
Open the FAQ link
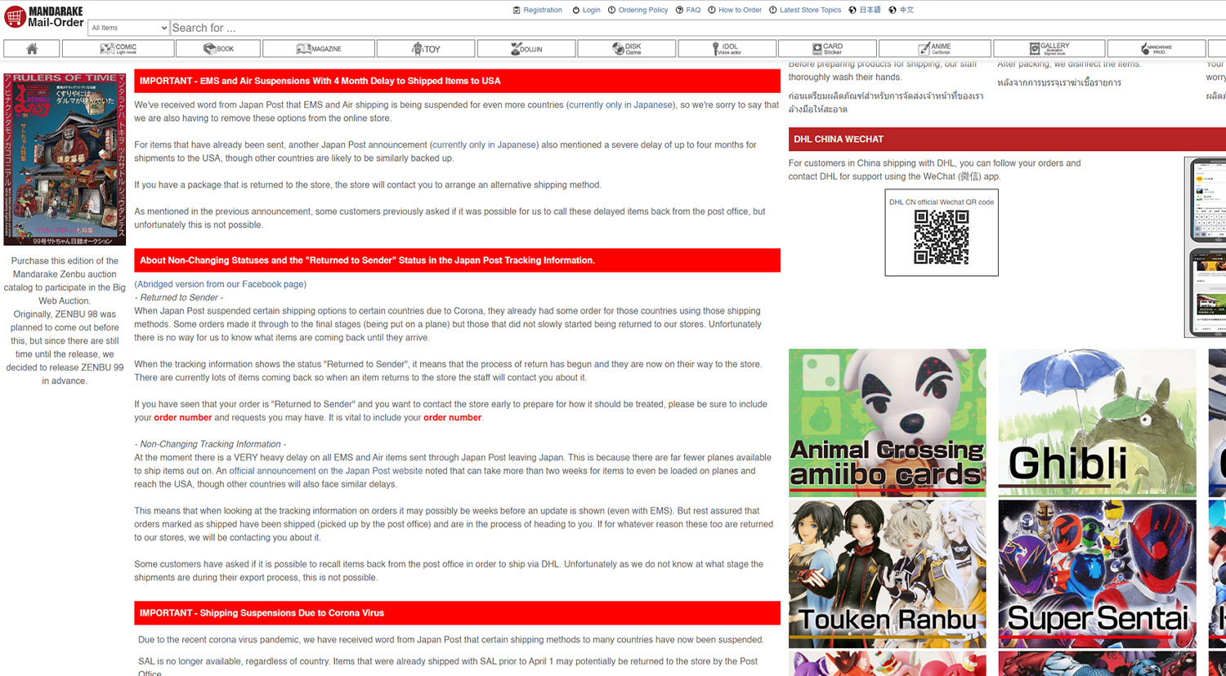693,10
